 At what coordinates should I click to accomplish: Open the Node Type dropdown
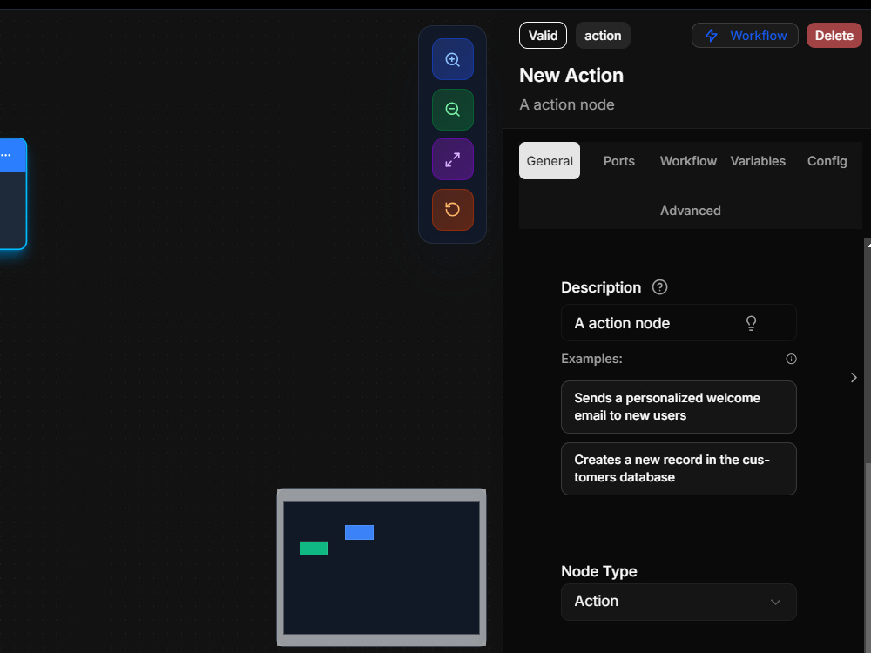(679, 602)
